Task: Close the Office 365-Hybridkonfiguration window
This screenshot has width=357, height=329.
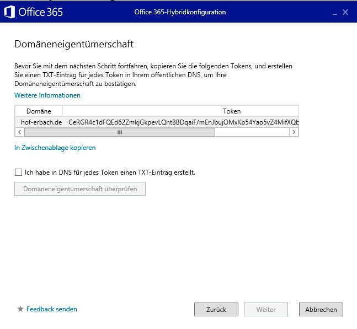Action: click(x=345, y=12)
